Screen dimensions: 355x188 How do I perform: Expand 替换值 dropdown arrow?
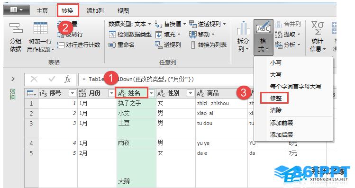point(184,24)
